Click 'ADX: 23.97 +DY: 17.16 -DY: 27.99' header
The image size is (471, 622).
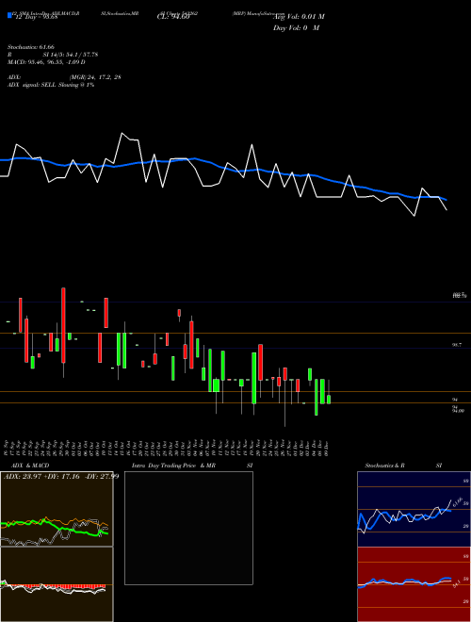pyautogui.click(x=61, y=476)
